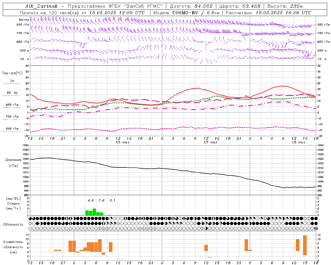331x265 pixels.
Task: Click the 4.4 precipitation total
Action: point(91,200)
